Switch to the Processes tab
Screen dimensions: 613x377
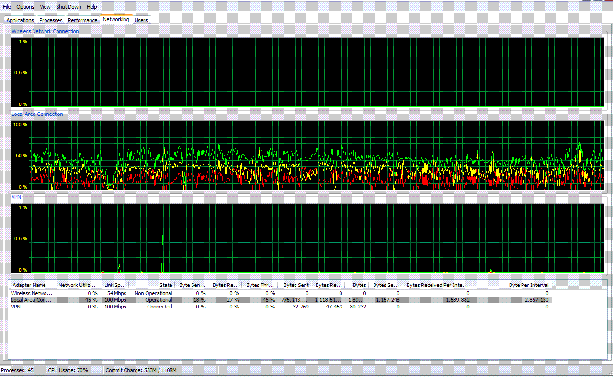point(51,20)
